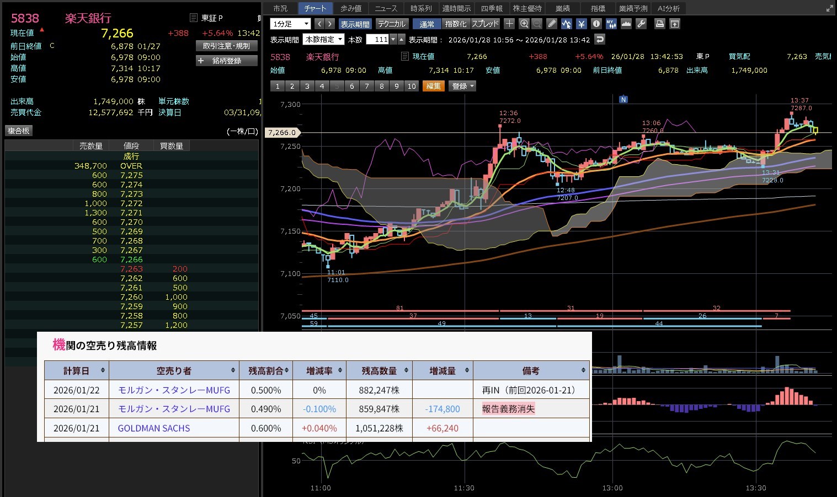Open the 本数指定 display period dropdown

tap(323, 39)
